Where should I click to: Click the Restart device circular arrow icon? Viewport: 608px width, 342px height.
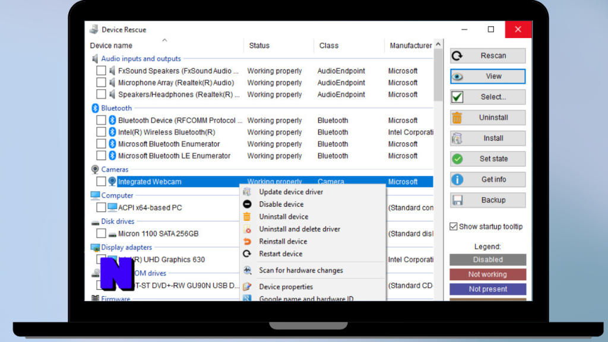pyautogui.click(x=247, y=254)
